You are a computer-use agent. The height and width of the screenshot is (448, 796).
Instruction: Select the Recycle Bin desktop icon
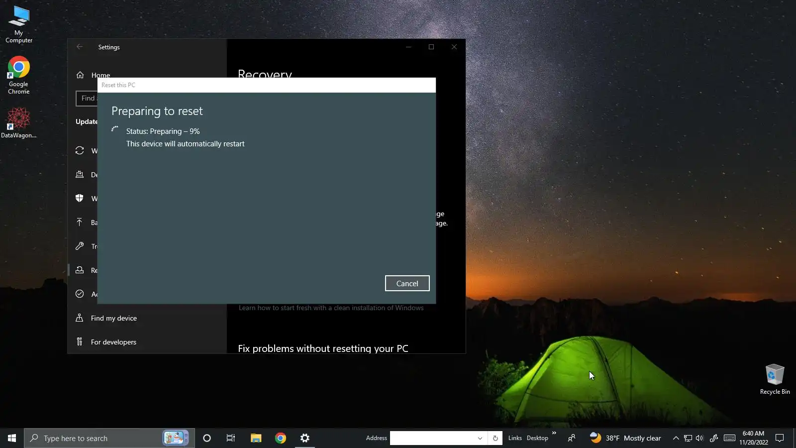pyautogui.click(x=775, y=379)
